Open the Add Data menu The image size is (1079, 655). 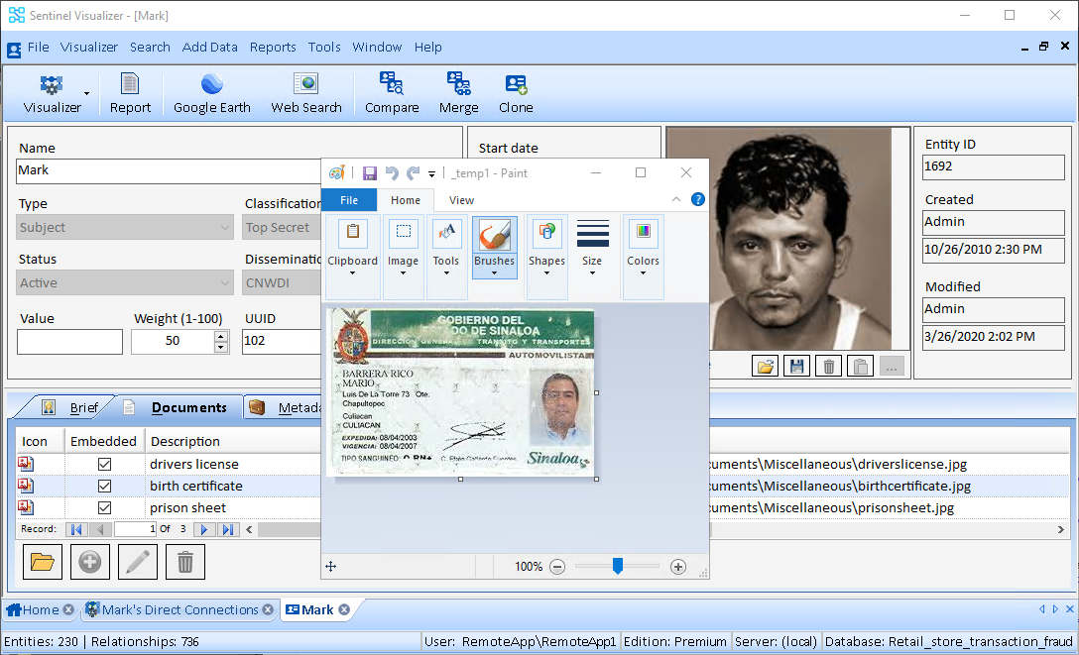(209, 47)
